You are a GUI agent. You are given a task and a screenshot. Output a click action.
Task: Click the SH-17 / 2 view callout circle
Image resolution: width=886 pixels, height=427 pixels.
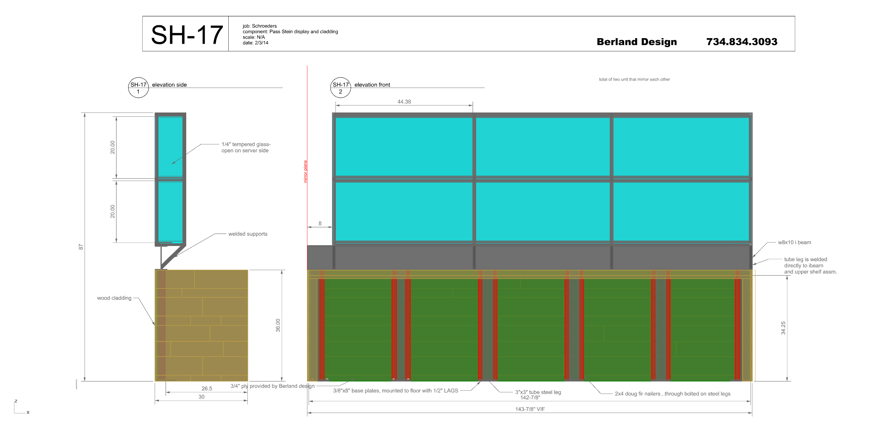point(341,88)
